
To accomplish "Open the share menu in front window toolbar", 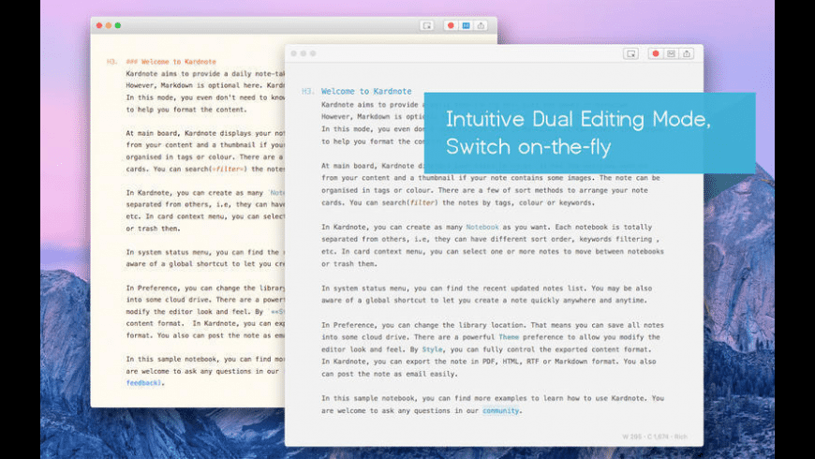I will tap(687, 53).
